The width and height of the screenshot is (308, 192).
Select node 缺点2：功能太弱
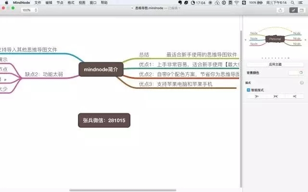pyautogui.click(x=44, y=74)
